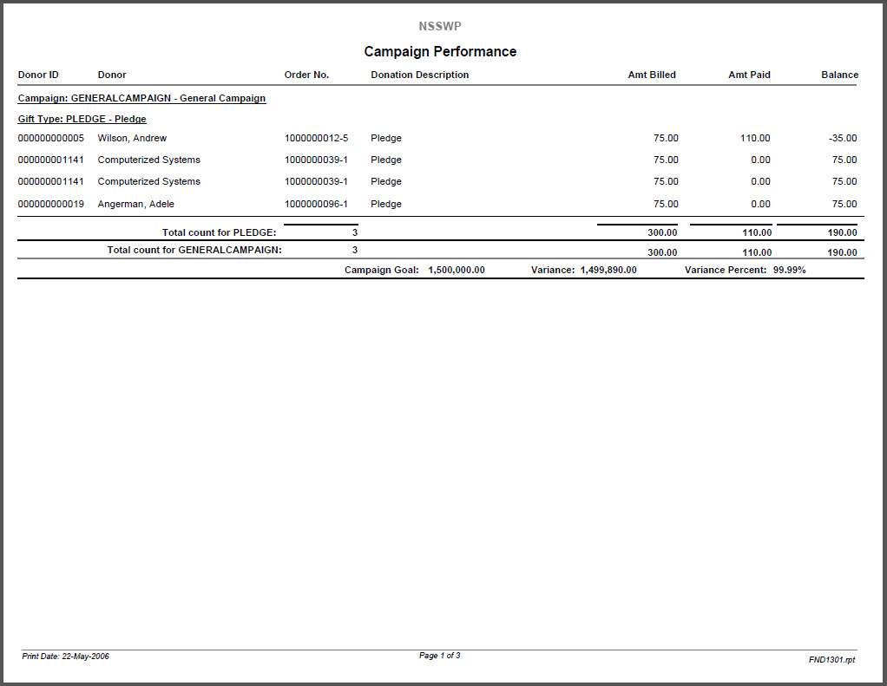Viewport: 887px width, 686px height.
Task: Click the Page 1 of 3 footer
Action: tap(439, 656)
